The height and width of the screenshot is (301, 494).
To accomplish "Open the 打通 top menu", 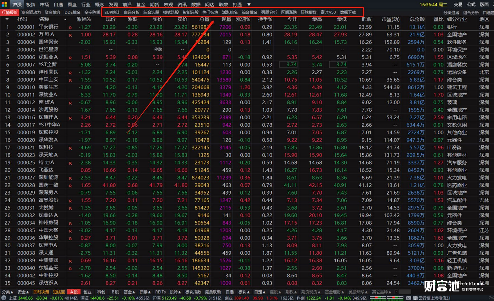I will 237,5.
